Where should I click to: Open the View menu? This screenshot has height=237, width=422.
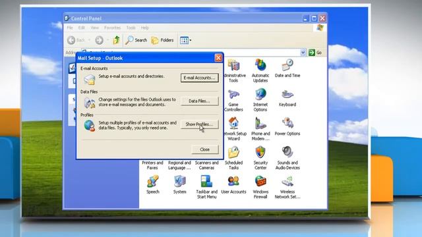coord(94,28)
